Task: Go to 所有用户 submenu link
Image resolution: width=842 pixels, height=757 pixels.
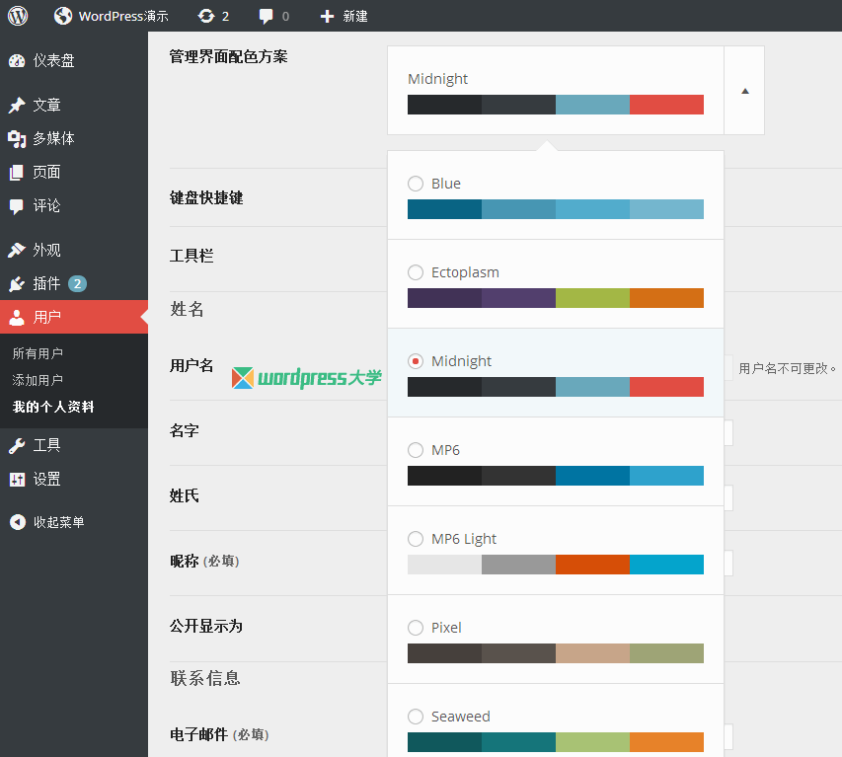Action: click(x=38, y=353)
